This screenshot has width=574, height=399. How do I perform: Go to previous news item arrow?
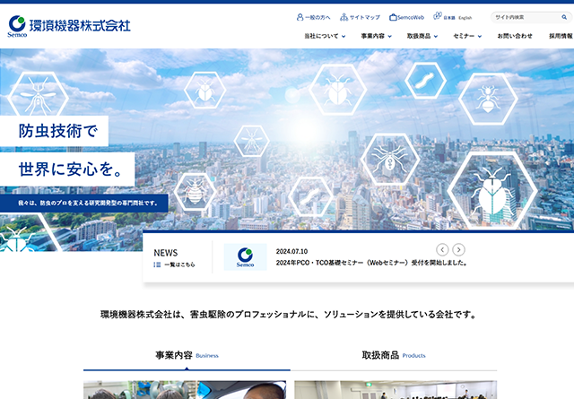point(442,249)
